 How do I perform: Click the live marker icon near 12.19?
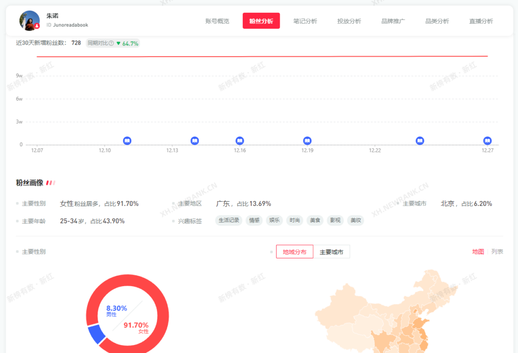coord(307,141)
